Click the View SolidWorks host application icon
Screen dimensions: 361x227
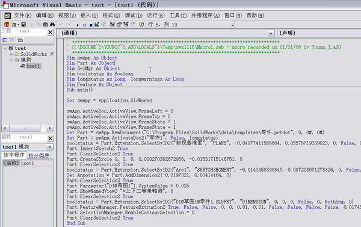coord(7,25)
